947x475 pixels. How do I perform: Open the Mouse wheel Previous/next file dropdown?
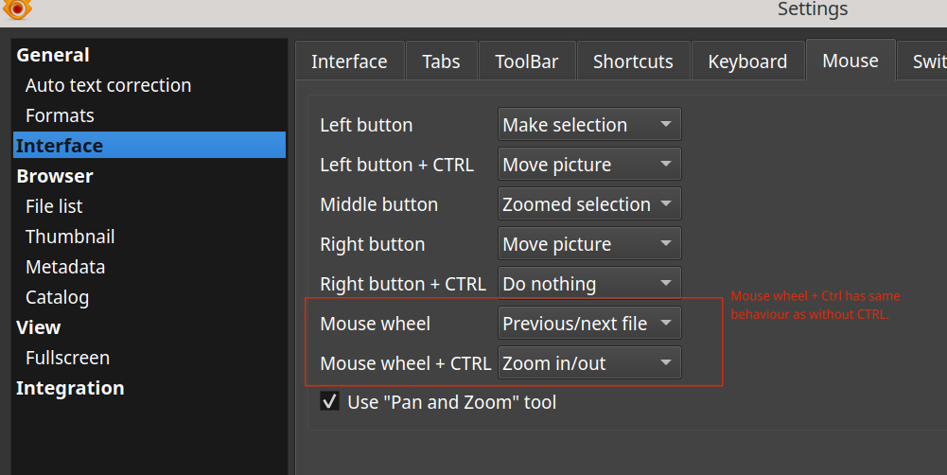(588, 324)
